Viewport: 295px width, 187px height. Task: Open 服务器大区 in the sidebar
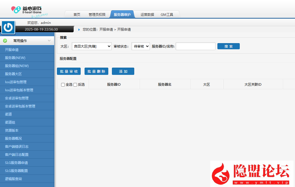pyautogui.click(x=13, y=74)
